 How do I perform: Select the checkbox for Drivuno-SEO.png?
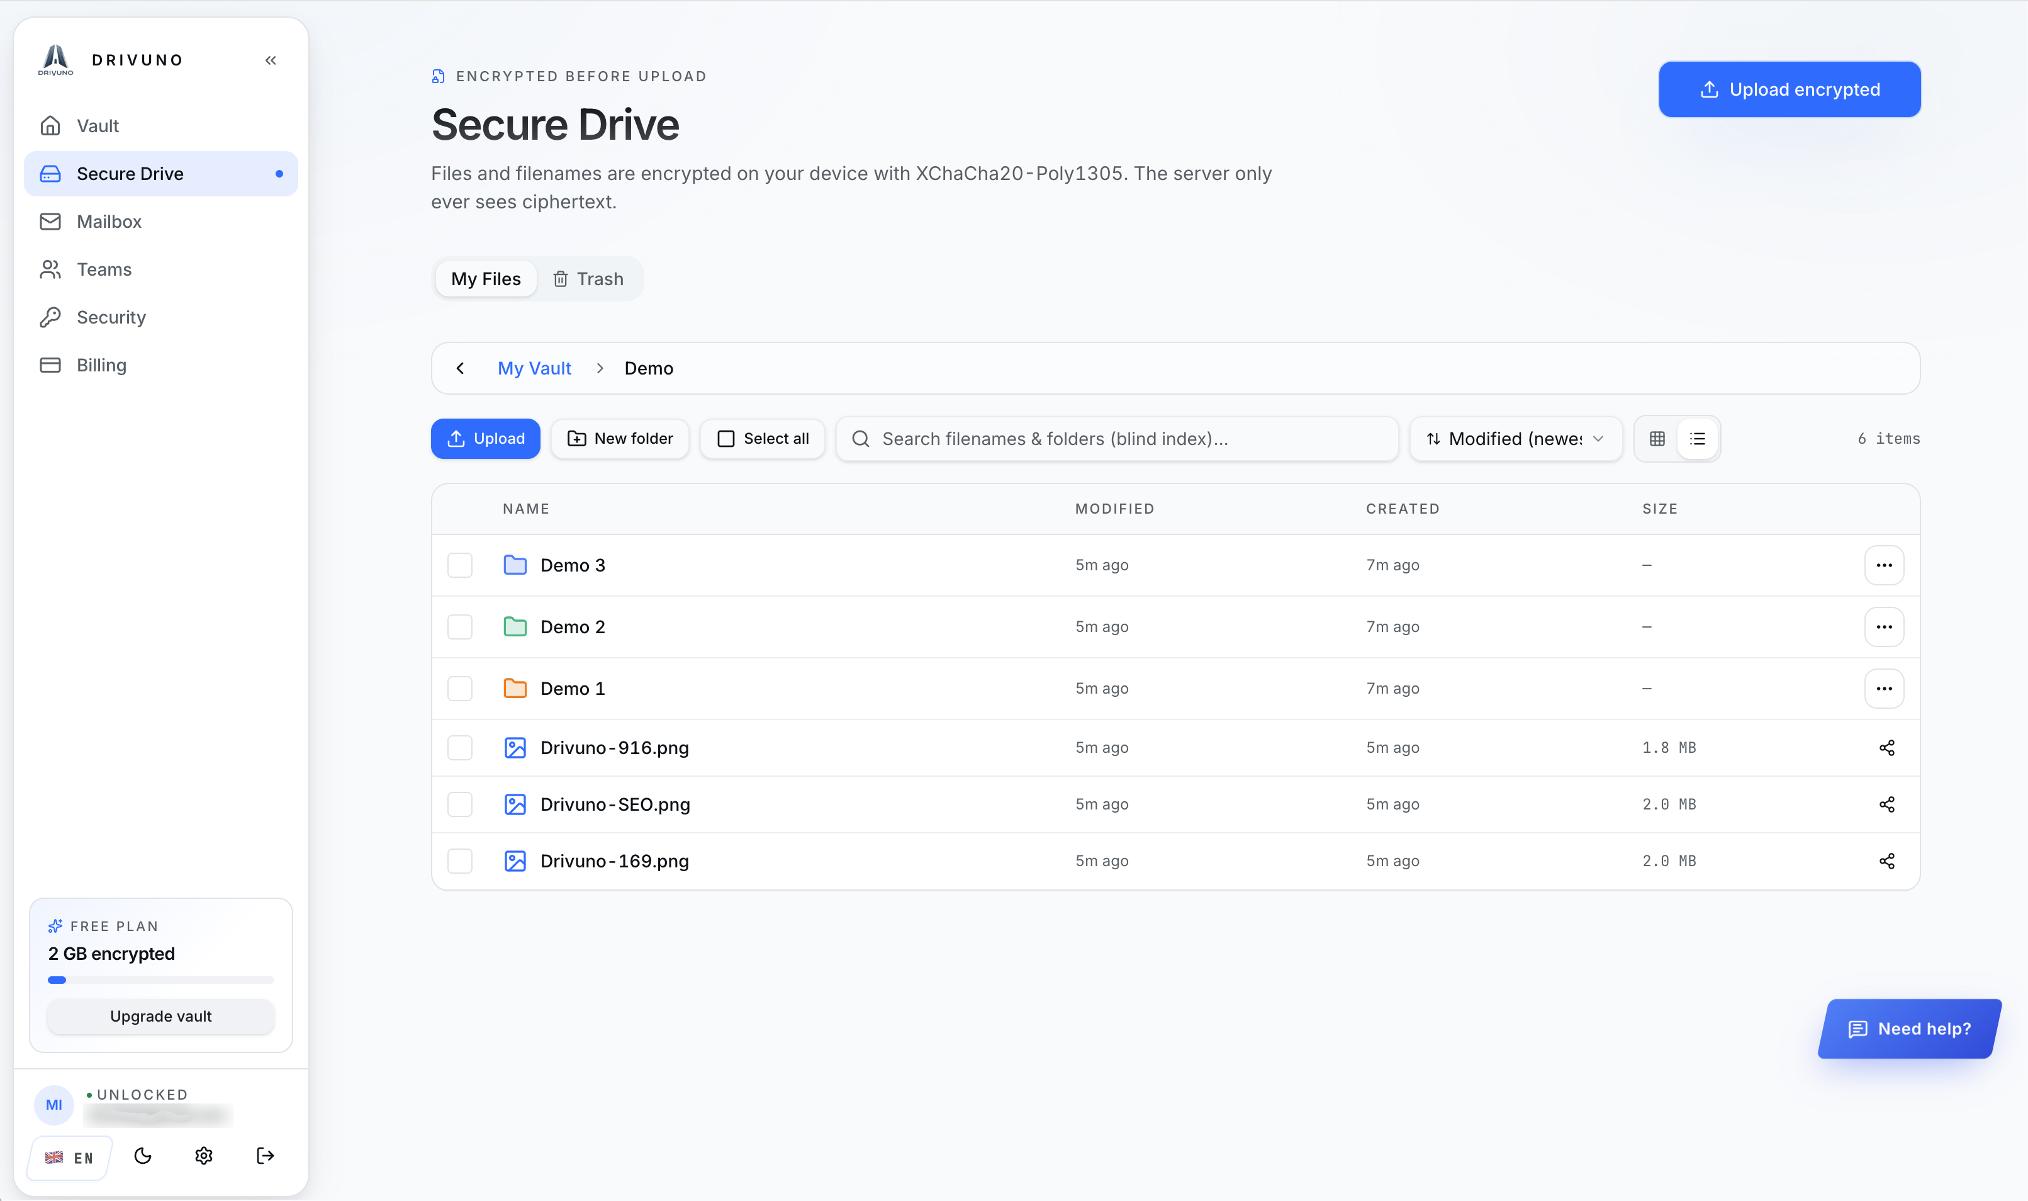pos(461,804)
